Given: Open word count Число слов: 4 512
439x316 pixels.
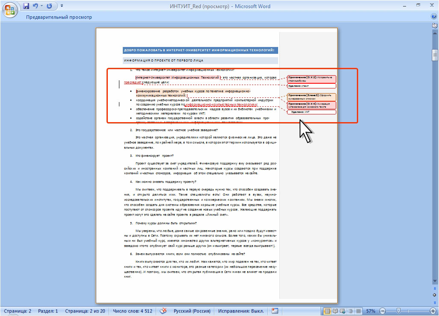Looking at the screenshot, I should [x=133, y=311].
